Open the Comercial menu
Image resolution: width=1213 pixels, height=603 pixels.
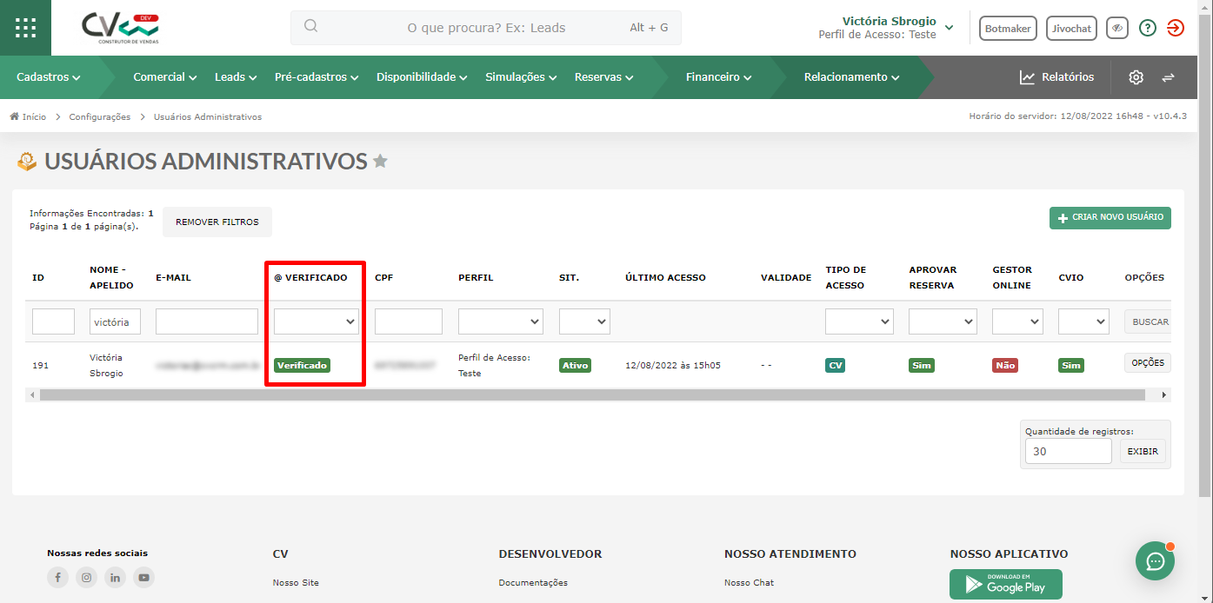(x=165, y=77)
